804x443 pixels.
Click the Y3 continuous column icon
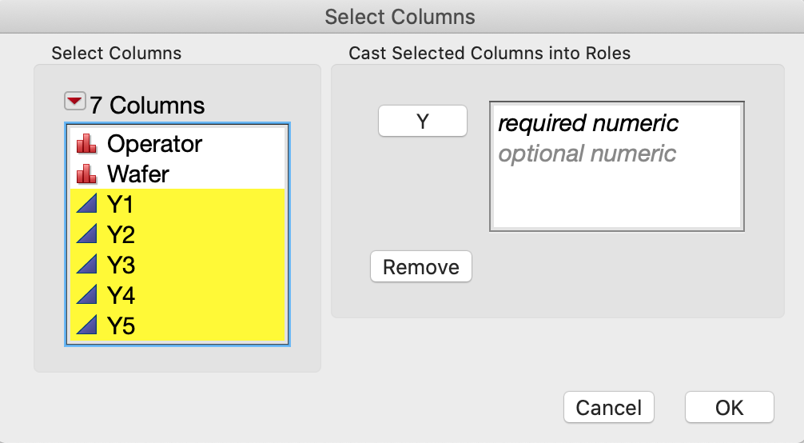86,265
